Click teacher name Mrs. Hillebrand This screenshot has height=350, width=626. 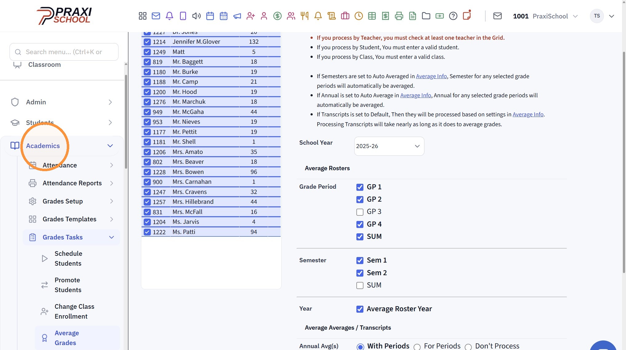coord(193,202)
